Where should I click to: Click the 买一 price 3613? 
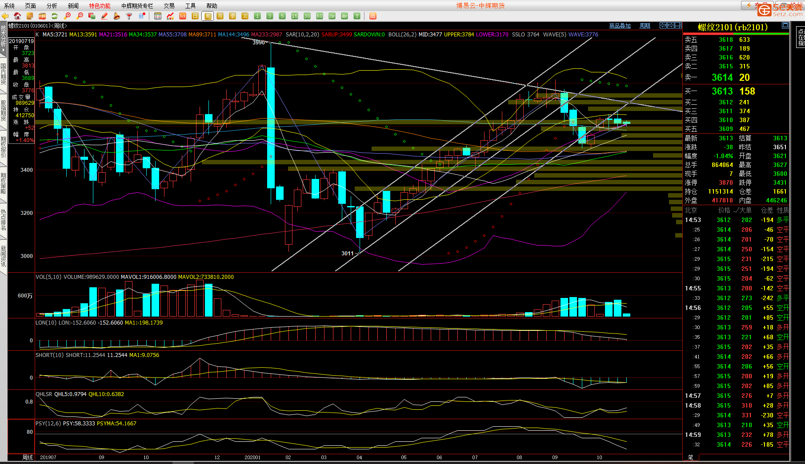pyautogui.click(x=722, y=91)
